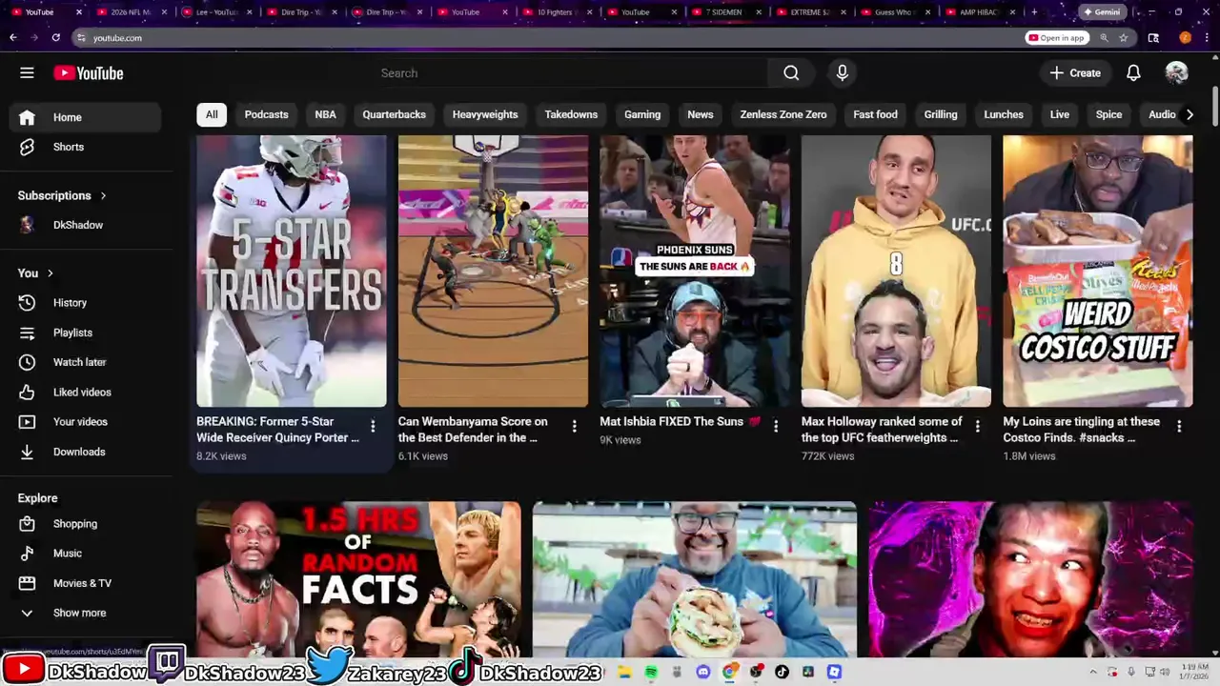Image resolution: width=1220 pixels, height=686 pixels.
Task: Select the Heavyweights filter chip
Action: point(485,114)
